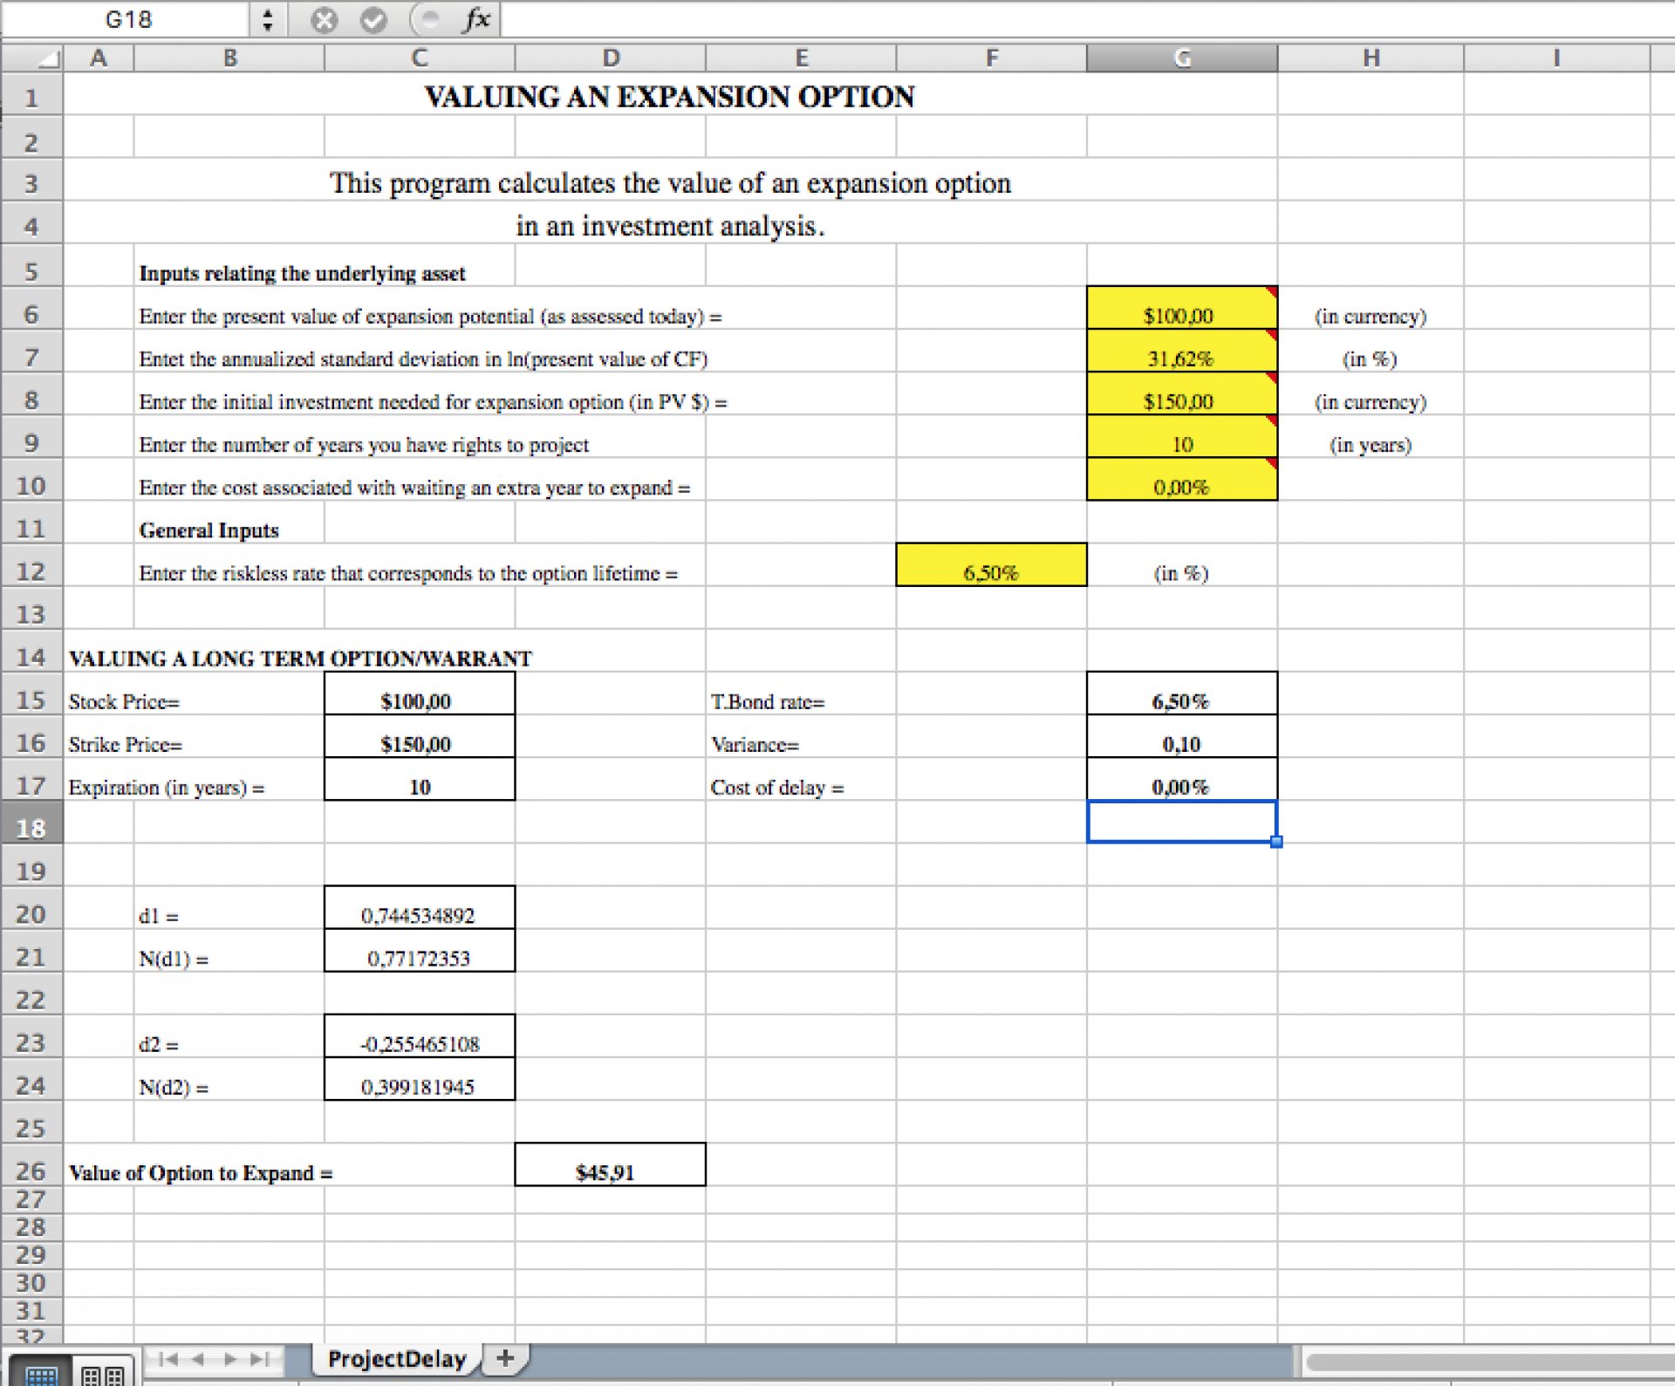Image resolution: width=1675 pixels, height=1386 pixels.
Task: Select column F header
Action: click(992, 58)
